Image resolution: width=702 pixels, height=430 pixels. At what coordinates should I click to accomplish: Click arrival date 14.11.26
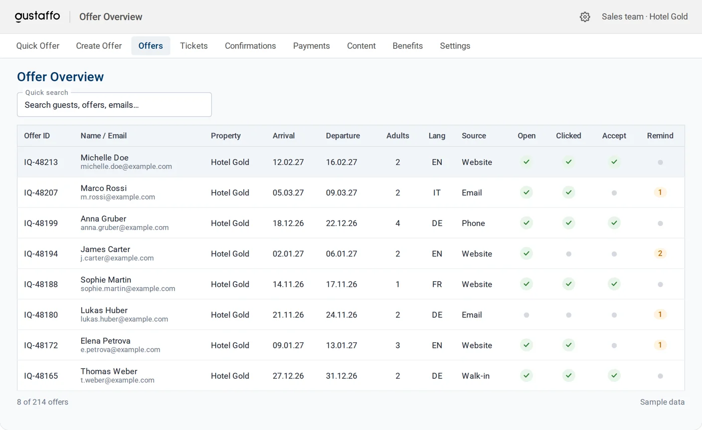click(x=288, y=284)
